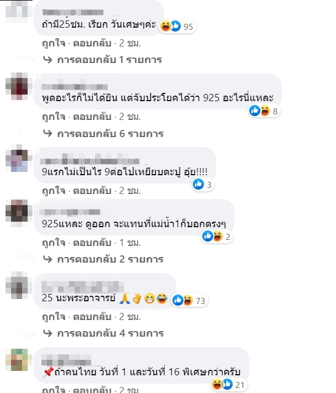Toggle ถูกใจ on the 25 นะพระอาจารย์ comment
Image resolution: width=336 pixels, height=393 pixels.
tap(54, 317)
